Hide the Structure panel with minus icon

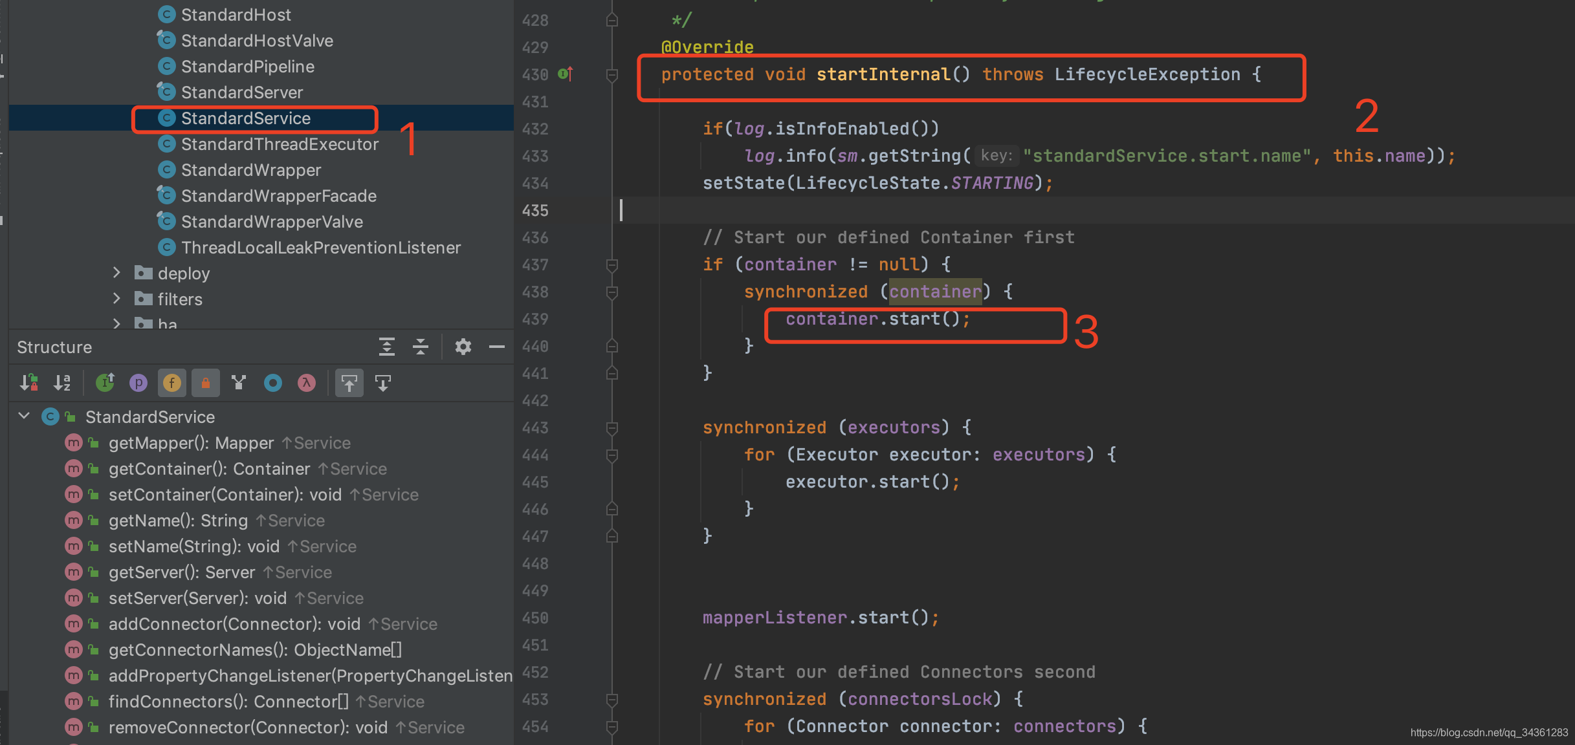[497, 347]
